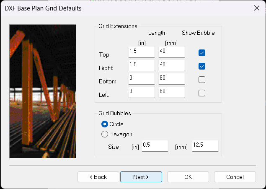
Task: Click the Top length millimeters field
Action: click(x=171, y=52)
